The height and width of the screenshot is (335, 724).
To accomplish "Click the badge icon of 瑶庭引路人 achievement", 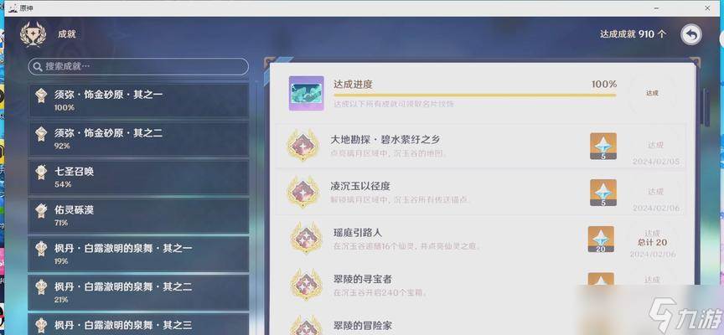I will tap(306, 238).
